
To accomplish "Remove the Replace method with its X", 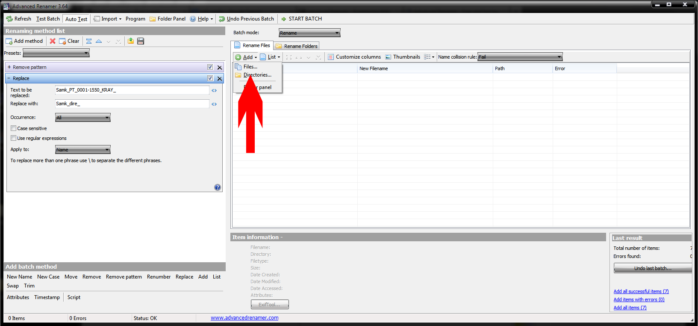I will [x=220, y=79].
